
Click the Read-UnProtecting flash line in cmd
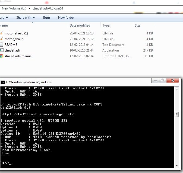25,150
